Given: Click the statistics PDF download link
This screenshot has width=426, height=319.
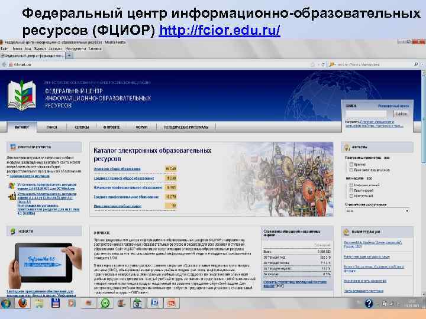Looking at the screenshot, I should tap(295, 284).
